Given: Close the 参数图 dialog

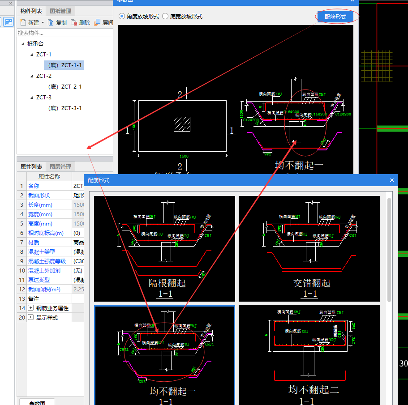Looking at the screenshot, I should click(352, 1).
